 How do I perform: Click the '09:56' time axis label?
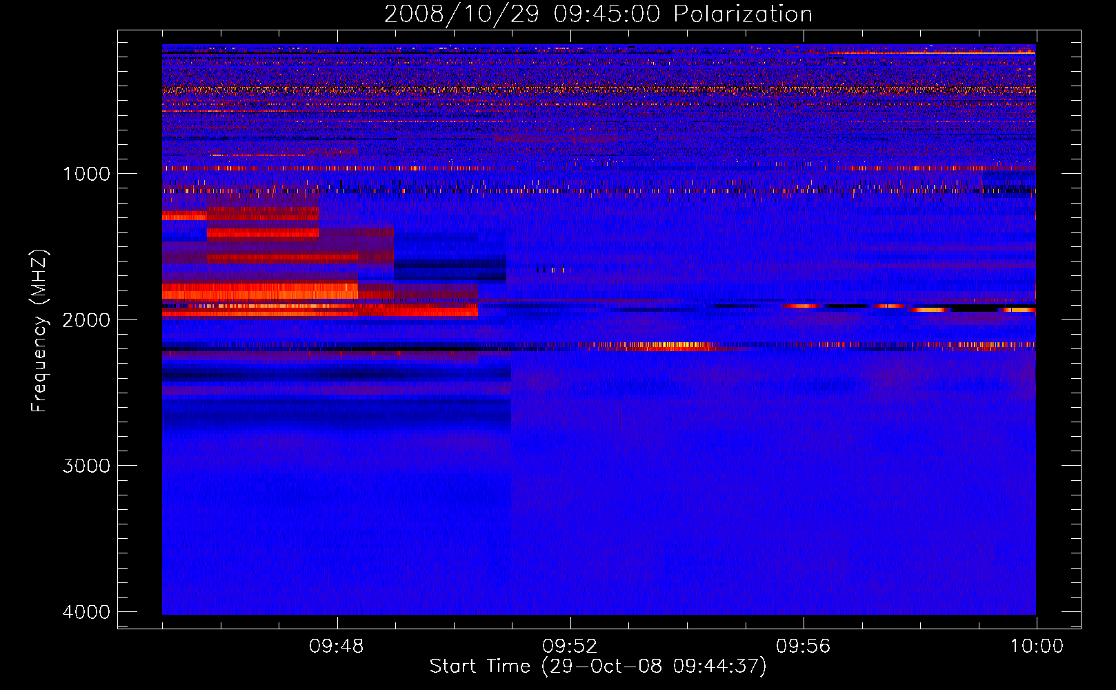(804, 647)
